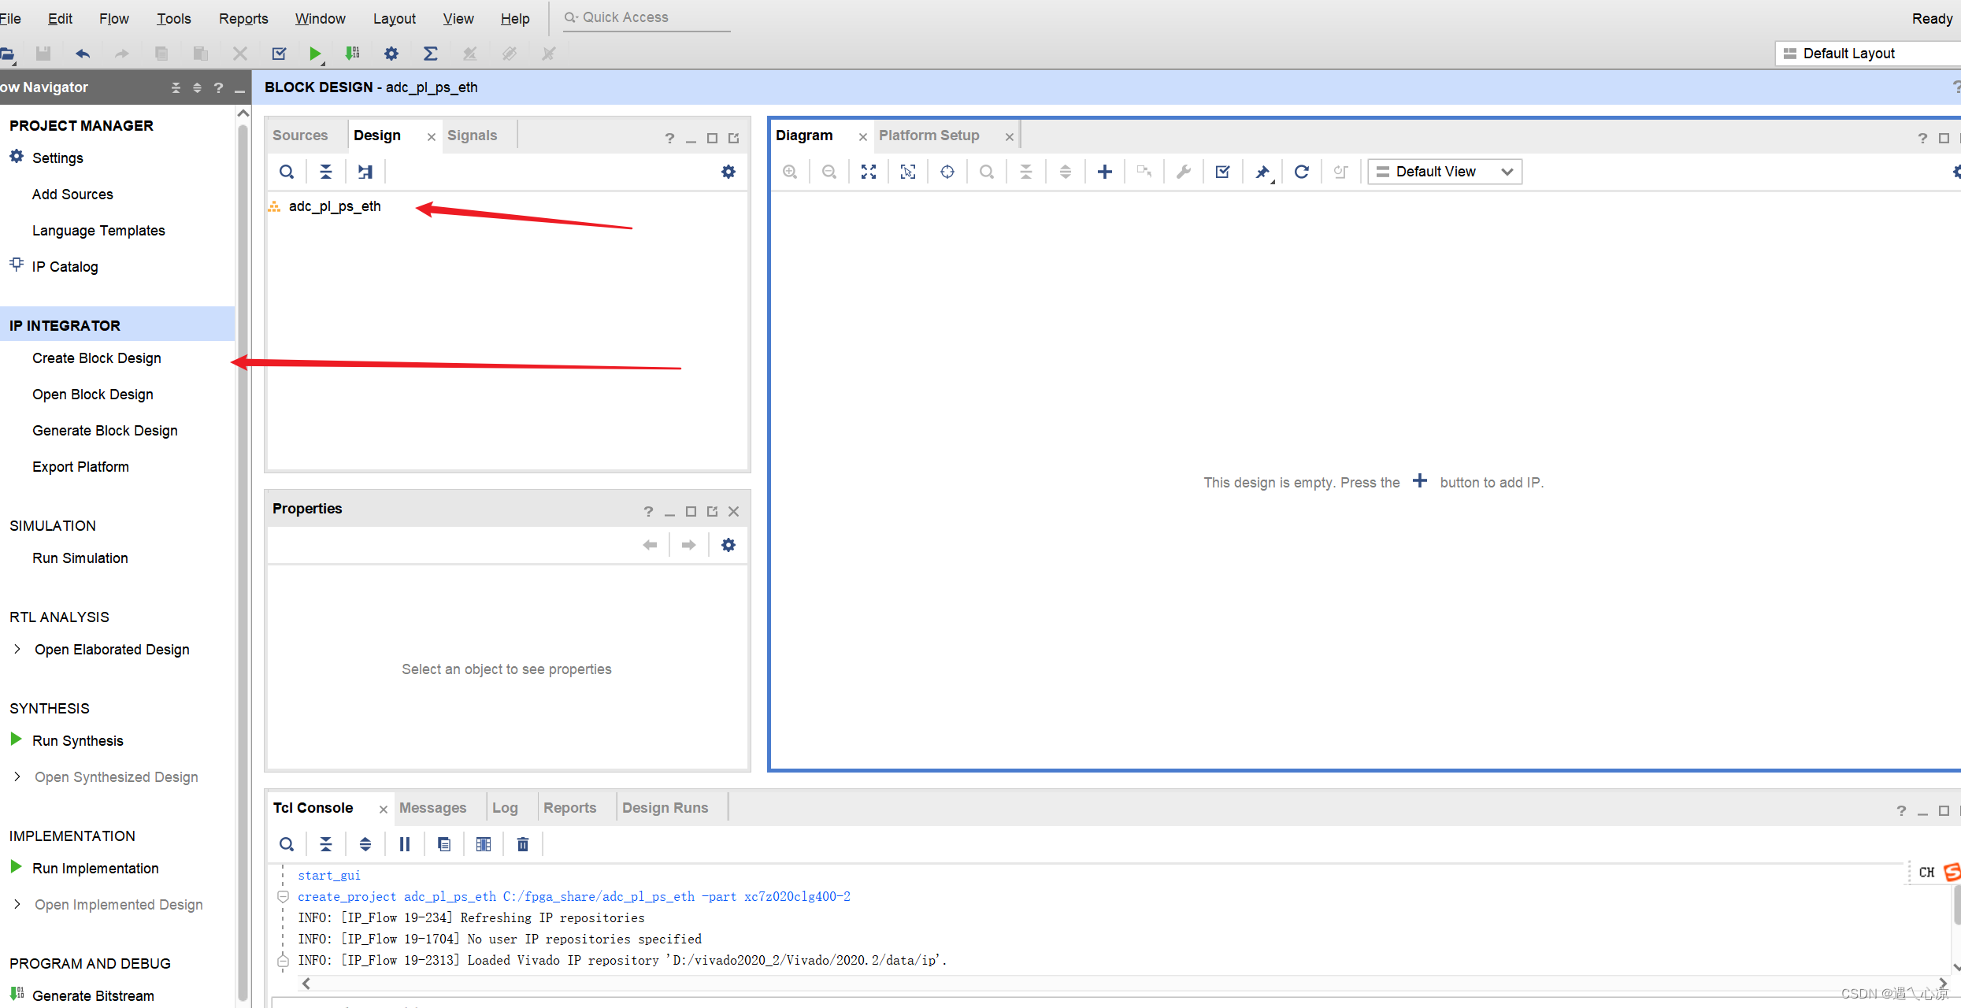Click Validate Design checkbox icon in Diagram toolbar

pyautogui.click(x=1223, y=172)
